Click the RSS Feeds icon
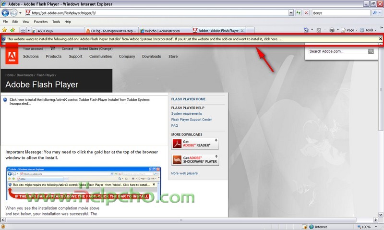 (x=319, y=30)
